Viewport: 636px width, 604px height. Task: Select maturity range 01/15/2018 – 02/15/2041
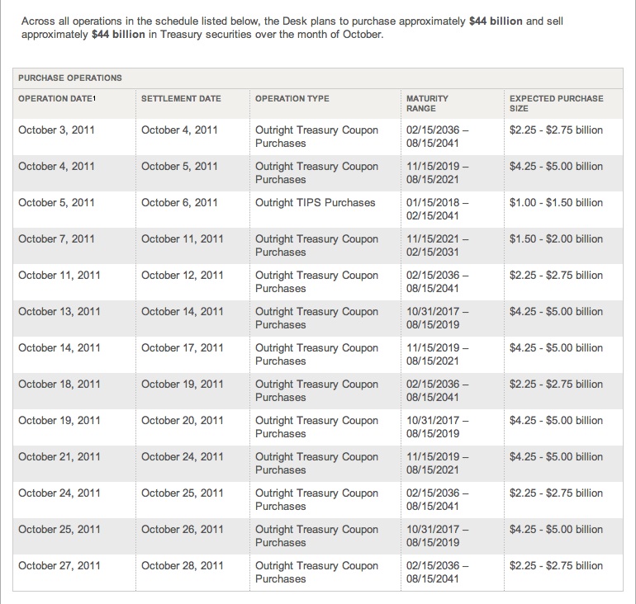(x=437, y=209)
